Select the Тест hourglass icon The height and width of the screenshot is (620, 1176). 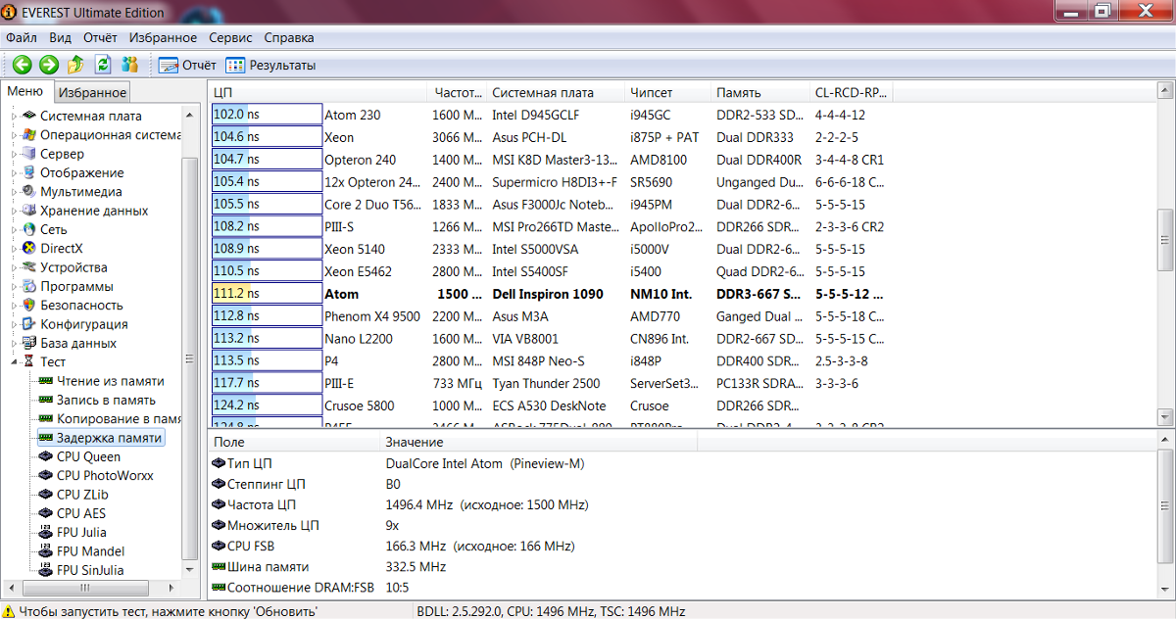click(x=29, y=361)
